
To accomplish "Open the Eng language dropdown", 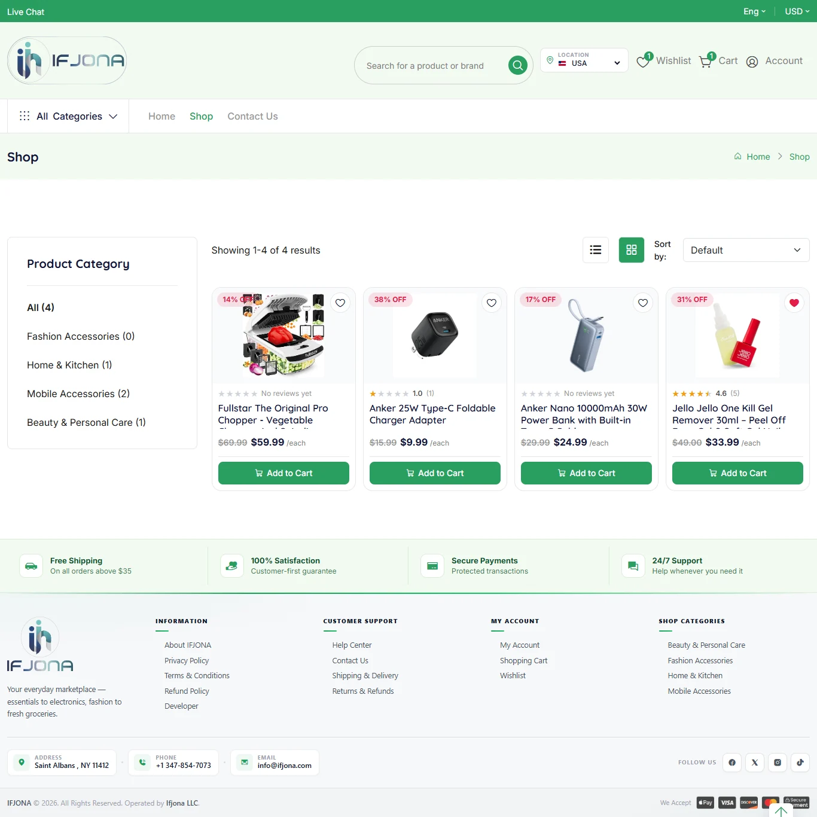I will tap(754, 11).
